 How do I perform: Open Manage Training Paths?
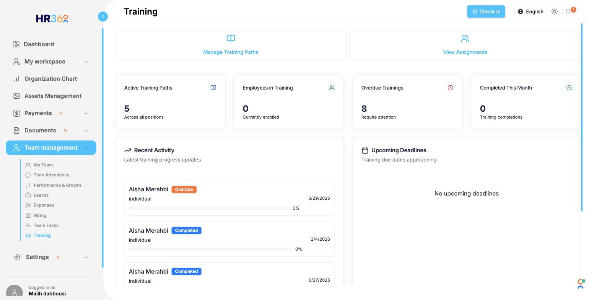(231, 45)
